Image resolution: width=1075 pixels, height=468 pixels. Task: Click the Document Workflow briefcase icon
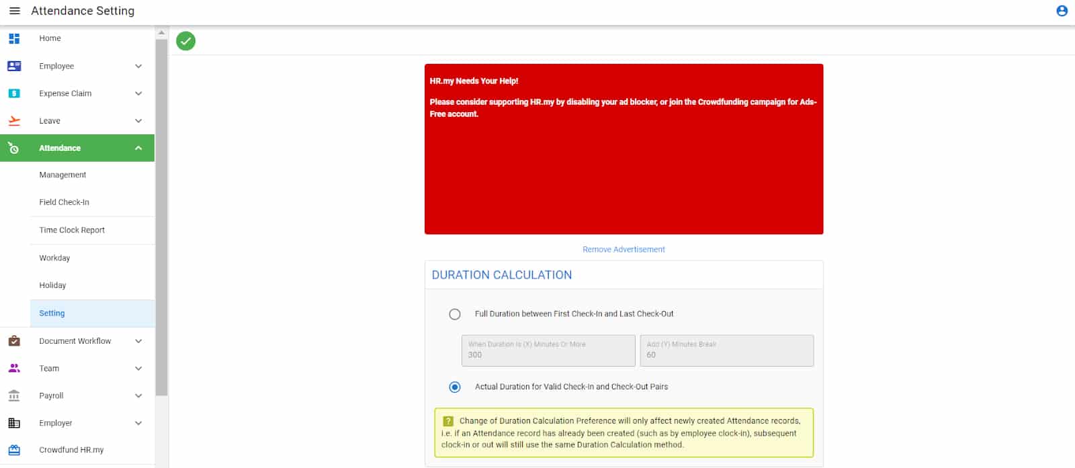click(14, 341)
